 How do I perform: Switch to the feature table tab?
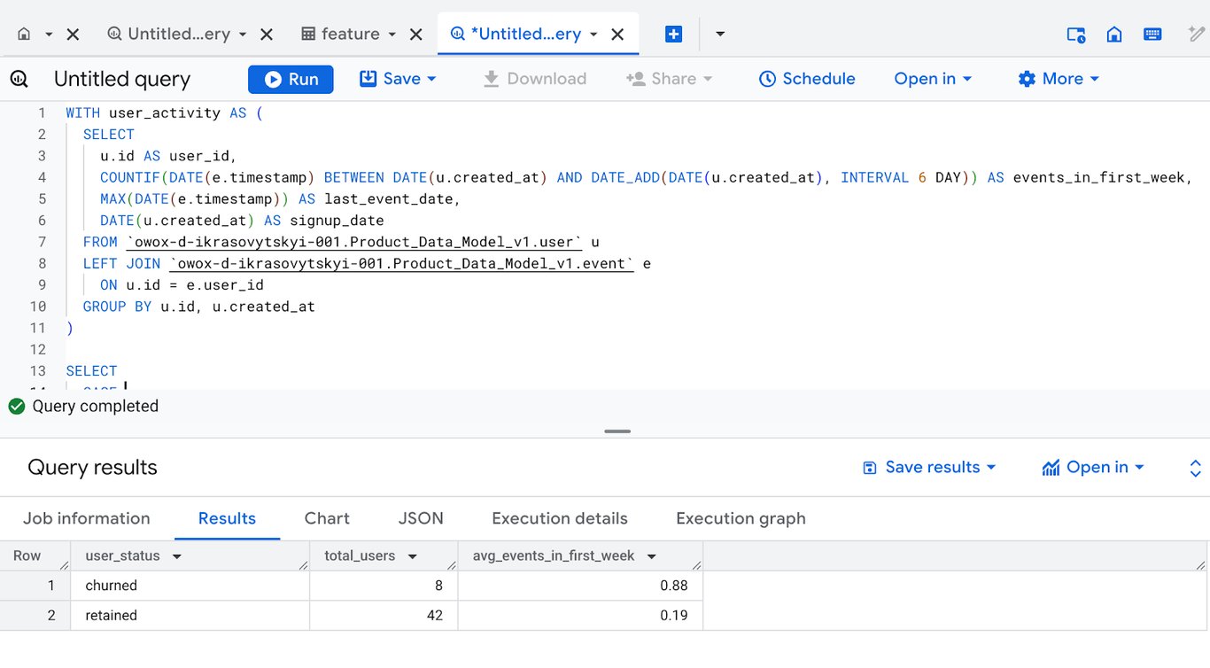341,34
